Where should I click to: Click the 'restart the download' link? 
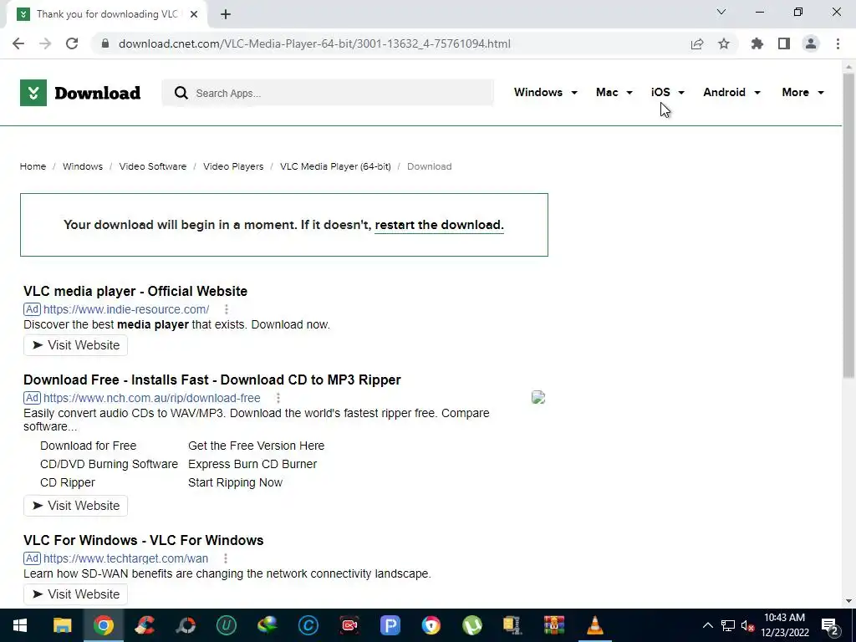click(x=439, y=225)
